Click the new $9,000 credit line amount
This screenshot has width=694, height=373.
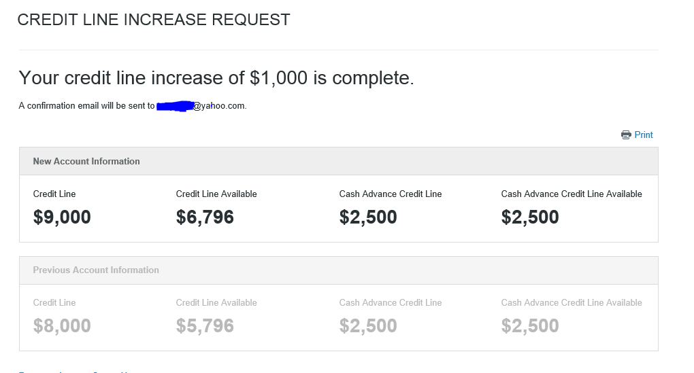(x=62, y=217)
